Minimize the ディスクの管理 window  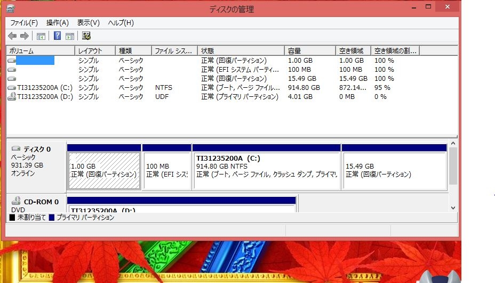point(414,7)
